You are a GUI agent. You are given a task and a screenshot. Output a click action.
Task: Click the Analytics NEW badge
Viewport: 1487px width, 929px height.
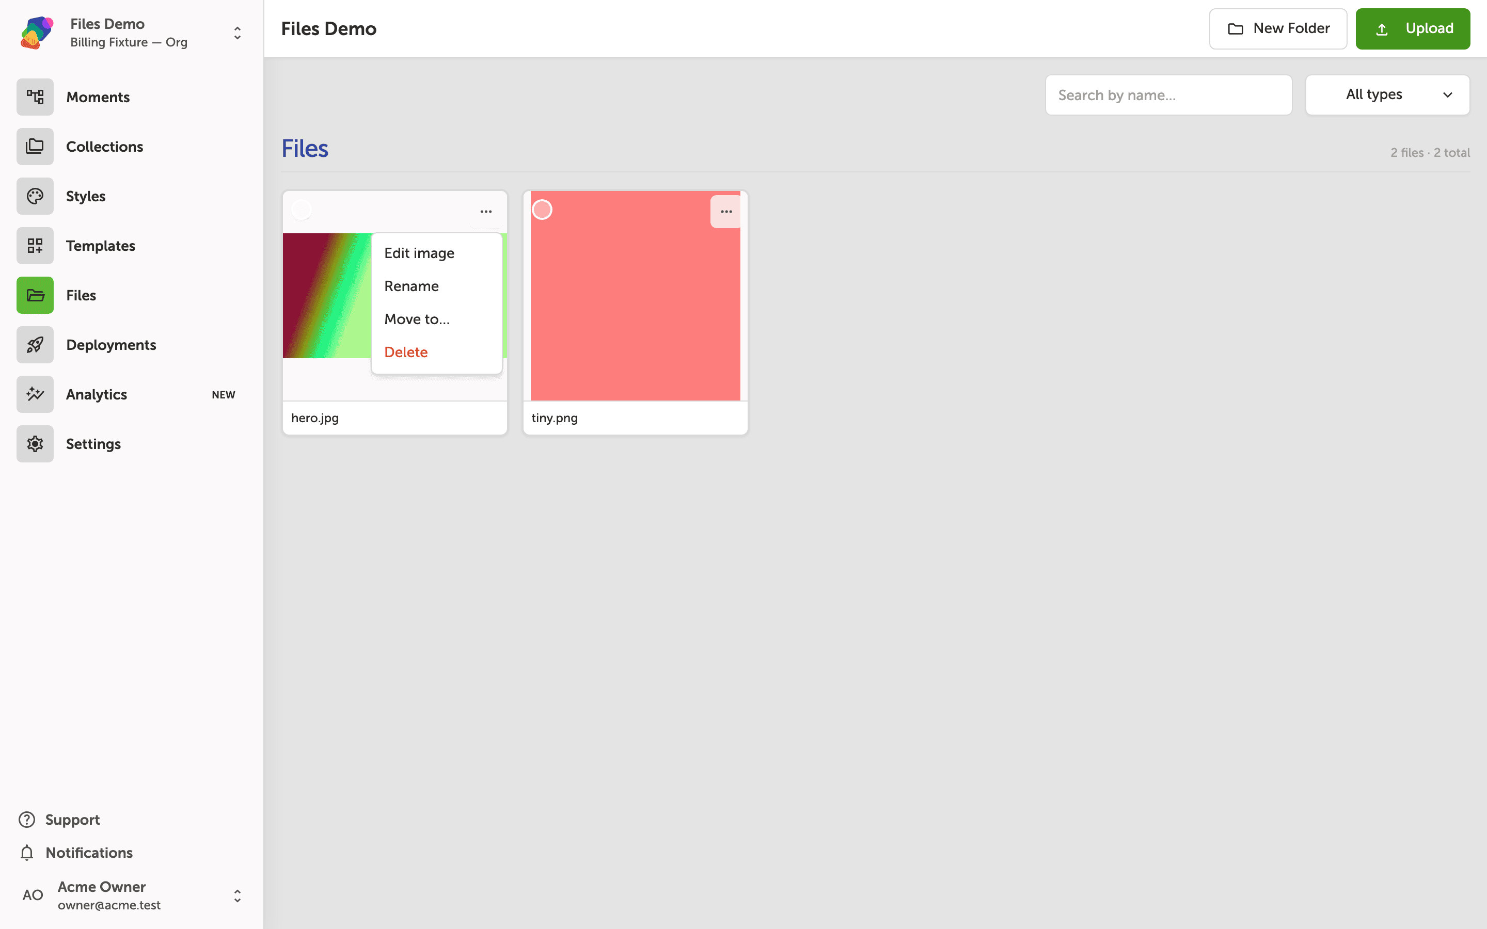[x=224, y=395]
